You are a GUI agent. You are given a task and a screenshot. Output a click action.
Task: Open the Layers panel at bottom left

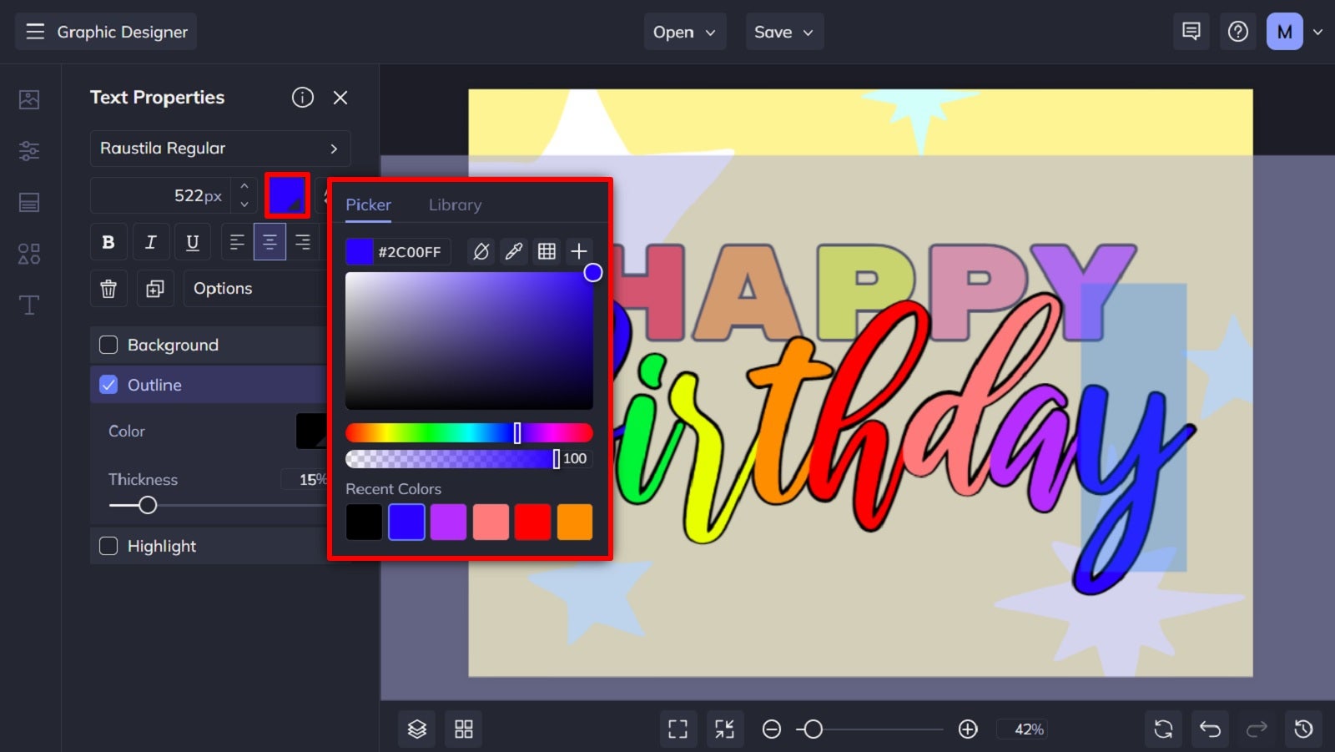[416, 728]
